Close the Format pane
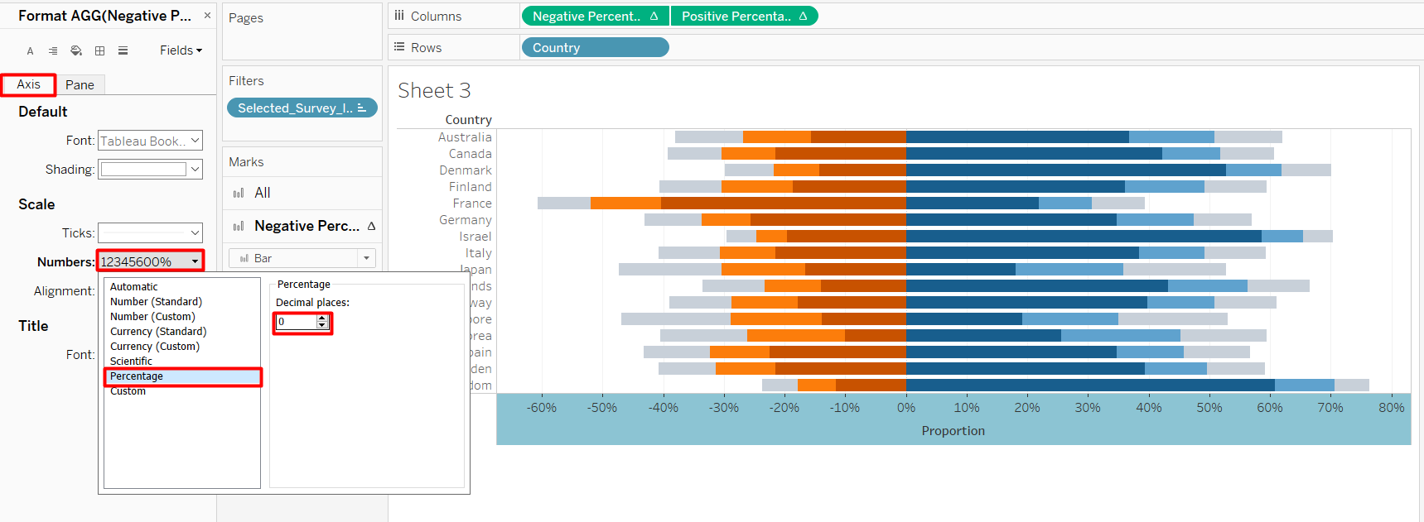1424x522 pixels. (207, 16)
